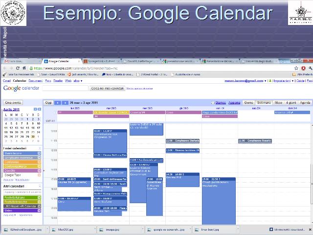
Task: Go to previous week with left arrow
Action: tap(58, 103)
